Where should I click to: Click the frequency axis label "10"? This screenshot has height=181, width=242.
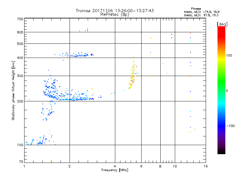tap(175, 166)
